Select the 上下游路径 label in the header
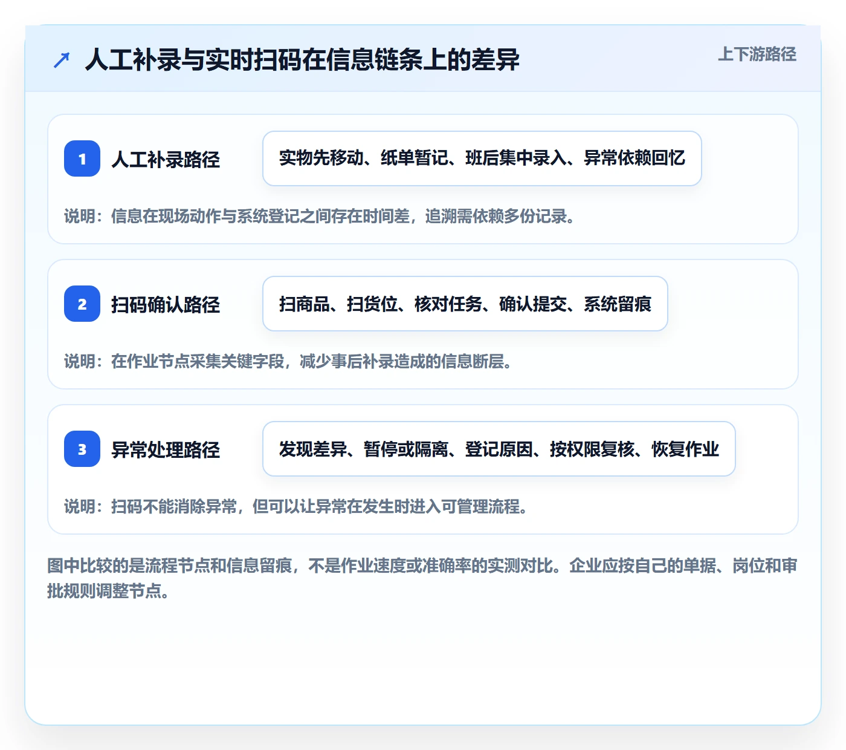The image size is (846, 750). point(757,54)
